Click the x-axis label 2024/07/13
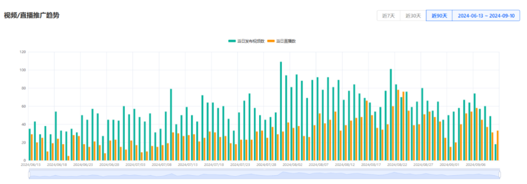Viewport: 527px width, 184px height. 187,165
